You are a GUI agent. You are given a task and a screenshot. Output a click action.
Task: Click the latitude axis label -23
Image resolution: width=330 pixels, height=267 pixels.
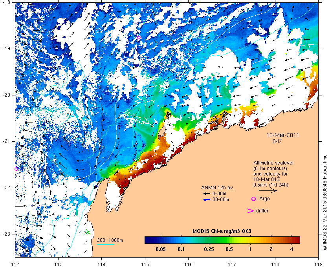[6, 234]
